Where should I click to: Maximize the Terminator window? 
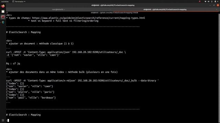coord(214,5)
